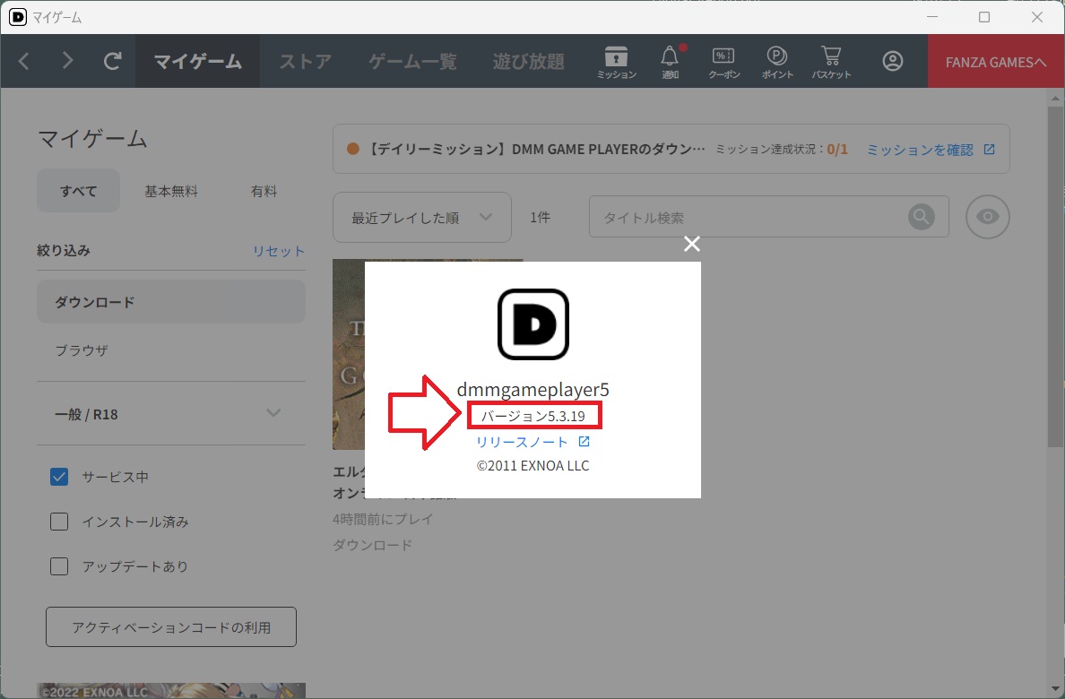Close the version dialog with the X
1065x699 pixels.
point(691,244)
